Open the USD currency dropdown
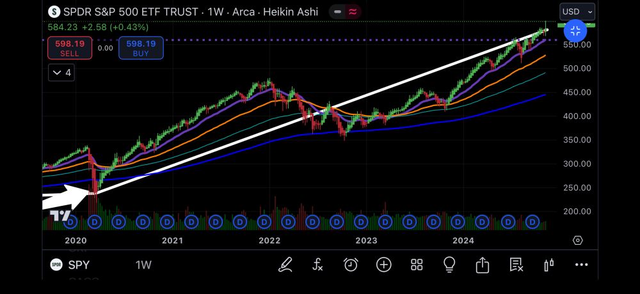Image resolution: width=640 pixels, height=294 pixels. tap(577, 12)
